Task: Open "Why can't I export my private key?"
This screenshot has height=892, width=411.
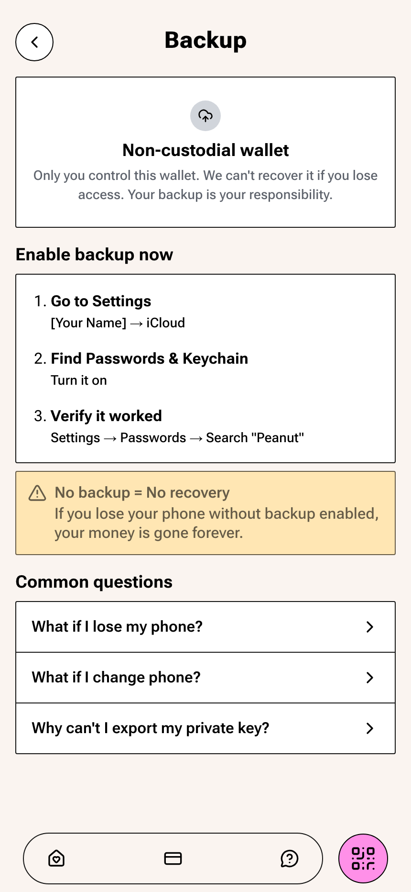Action: tap(205, 728)
